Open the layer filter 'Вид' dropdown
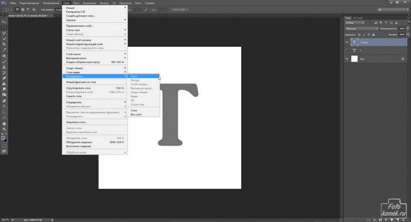 tap(355, 23)
